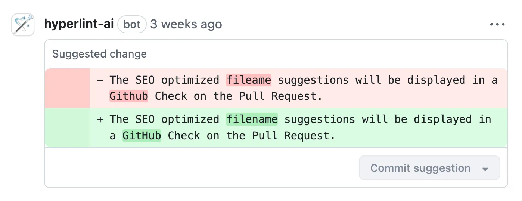
Task: Click the "bot" badge label
Action: (132, 25)
